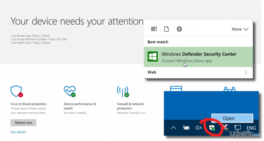Click 'Trusted Windows Store app' subtitle
This screenshot has width=264, height=141.
click(x=187, y=61)
